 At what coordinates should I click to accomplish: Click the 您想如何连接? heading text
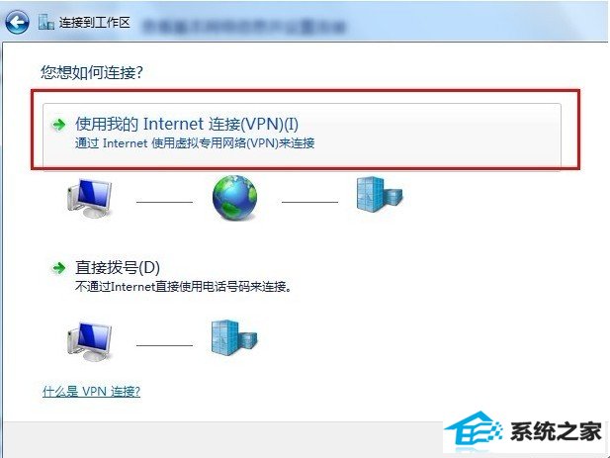92,72
